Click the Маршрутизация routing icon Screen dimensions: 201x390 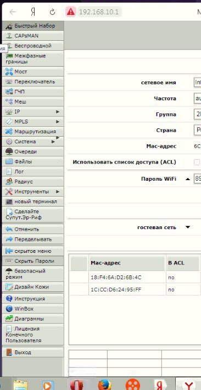(9, 131)
